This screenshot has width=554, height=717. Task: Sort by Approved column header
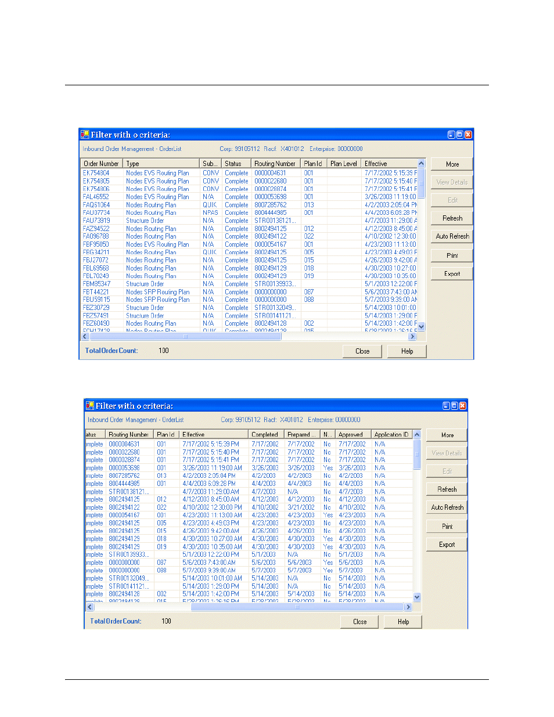(353, 434)
